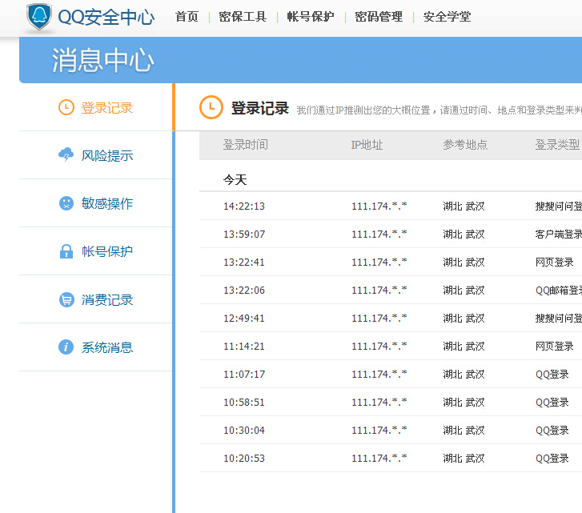Click the cloud lightning icon for 风险提示
Image resolution: width=582 pixels, height=513 pixels.
click(66, 154)
